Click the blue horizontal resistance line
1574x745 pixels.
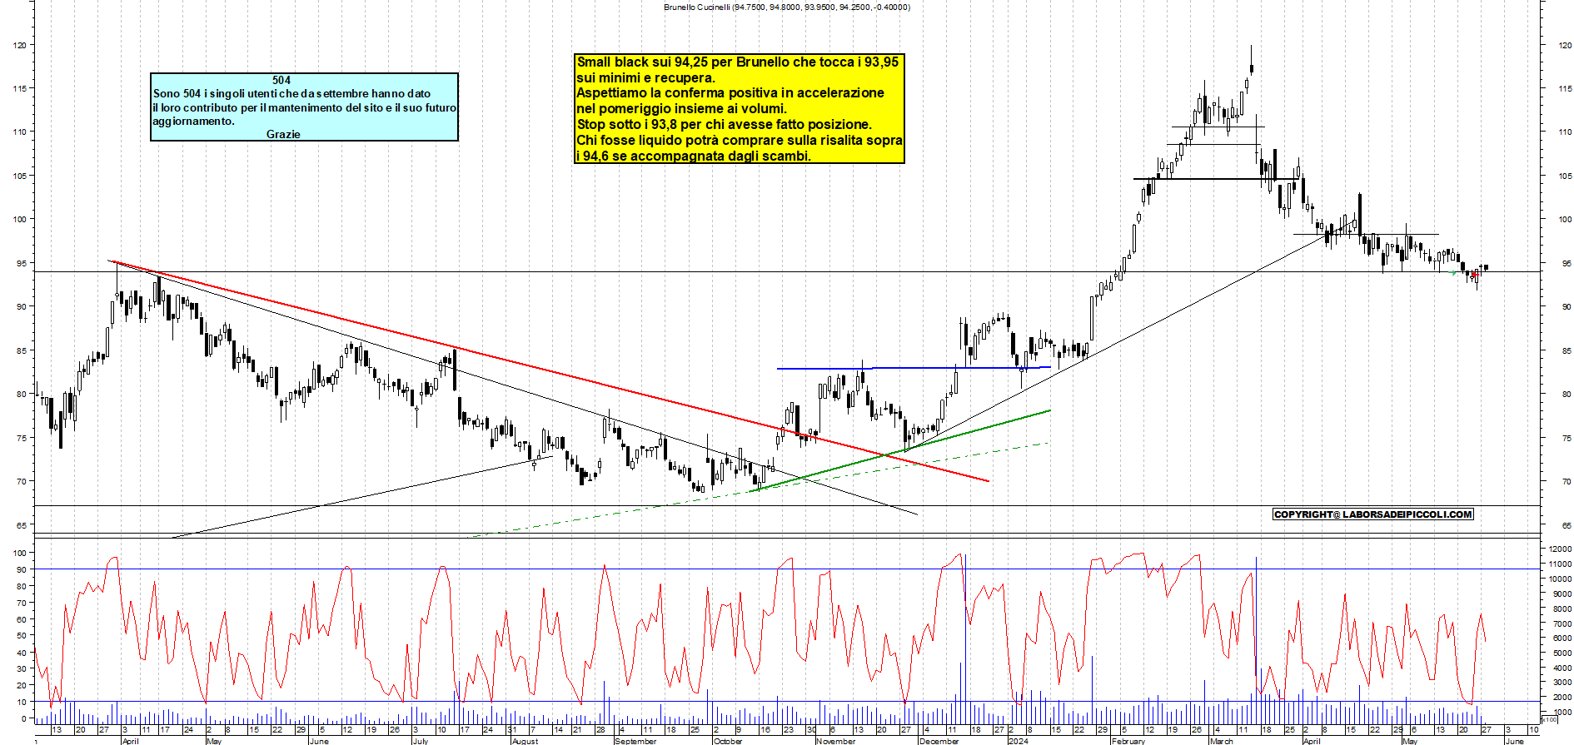(x=914, y=368)
